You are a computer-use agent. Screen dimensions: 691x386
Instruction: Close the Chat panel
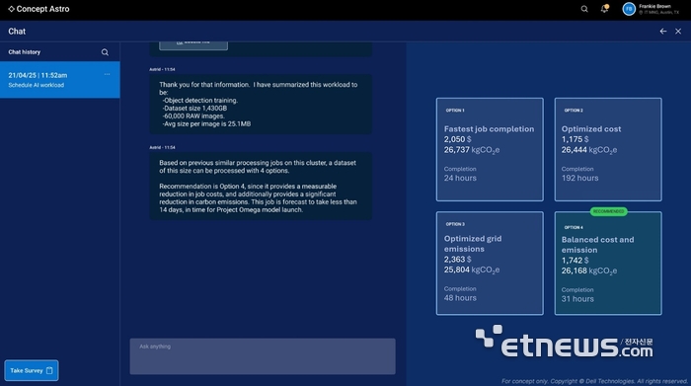click(678, 32)
